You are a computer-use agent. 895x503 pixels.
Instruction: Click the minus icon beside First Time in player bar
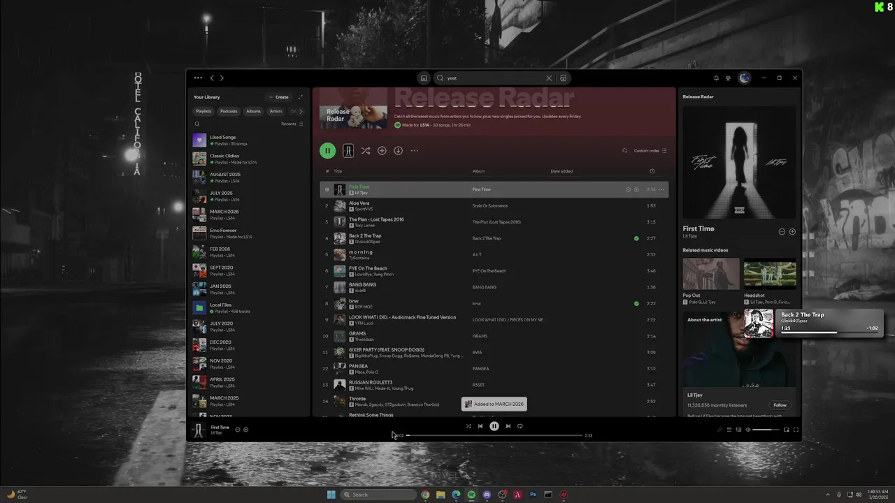[x=238, y=430]
